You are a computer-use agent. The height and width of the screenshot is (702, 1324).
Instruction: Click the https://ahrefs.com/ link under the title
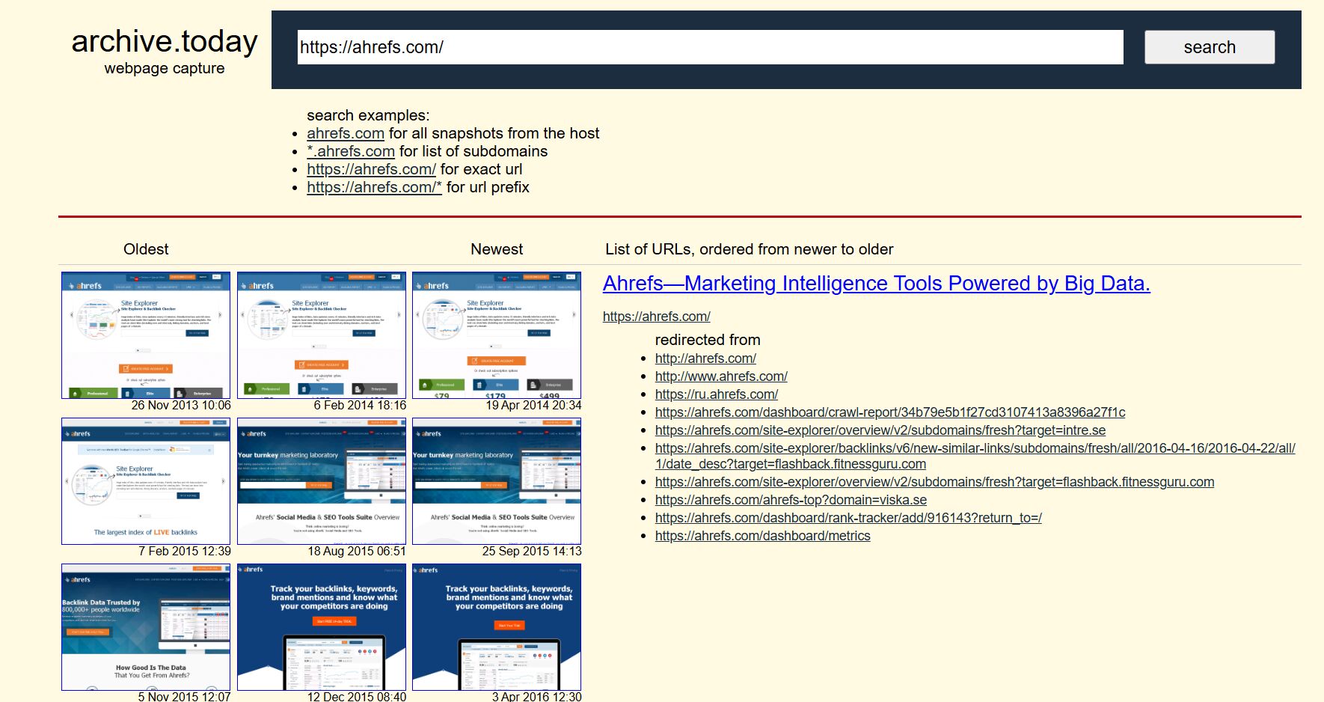click(657, 317)
